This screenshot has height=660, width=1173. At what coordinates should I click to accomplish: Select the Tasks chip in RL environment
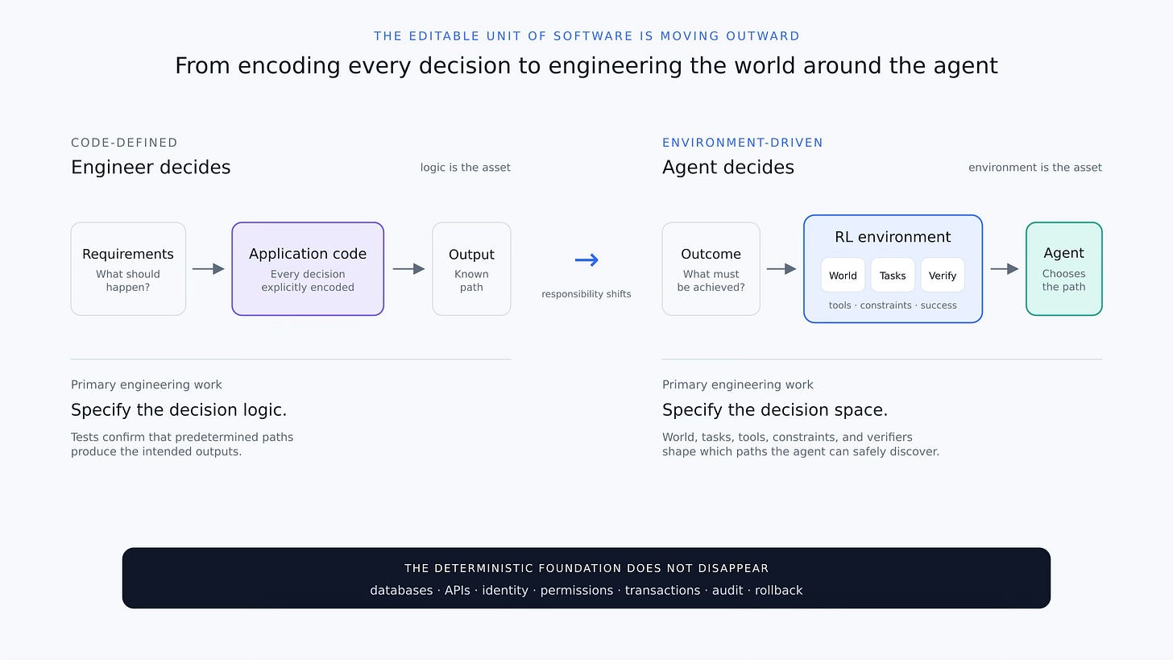[x=893, y=275]
